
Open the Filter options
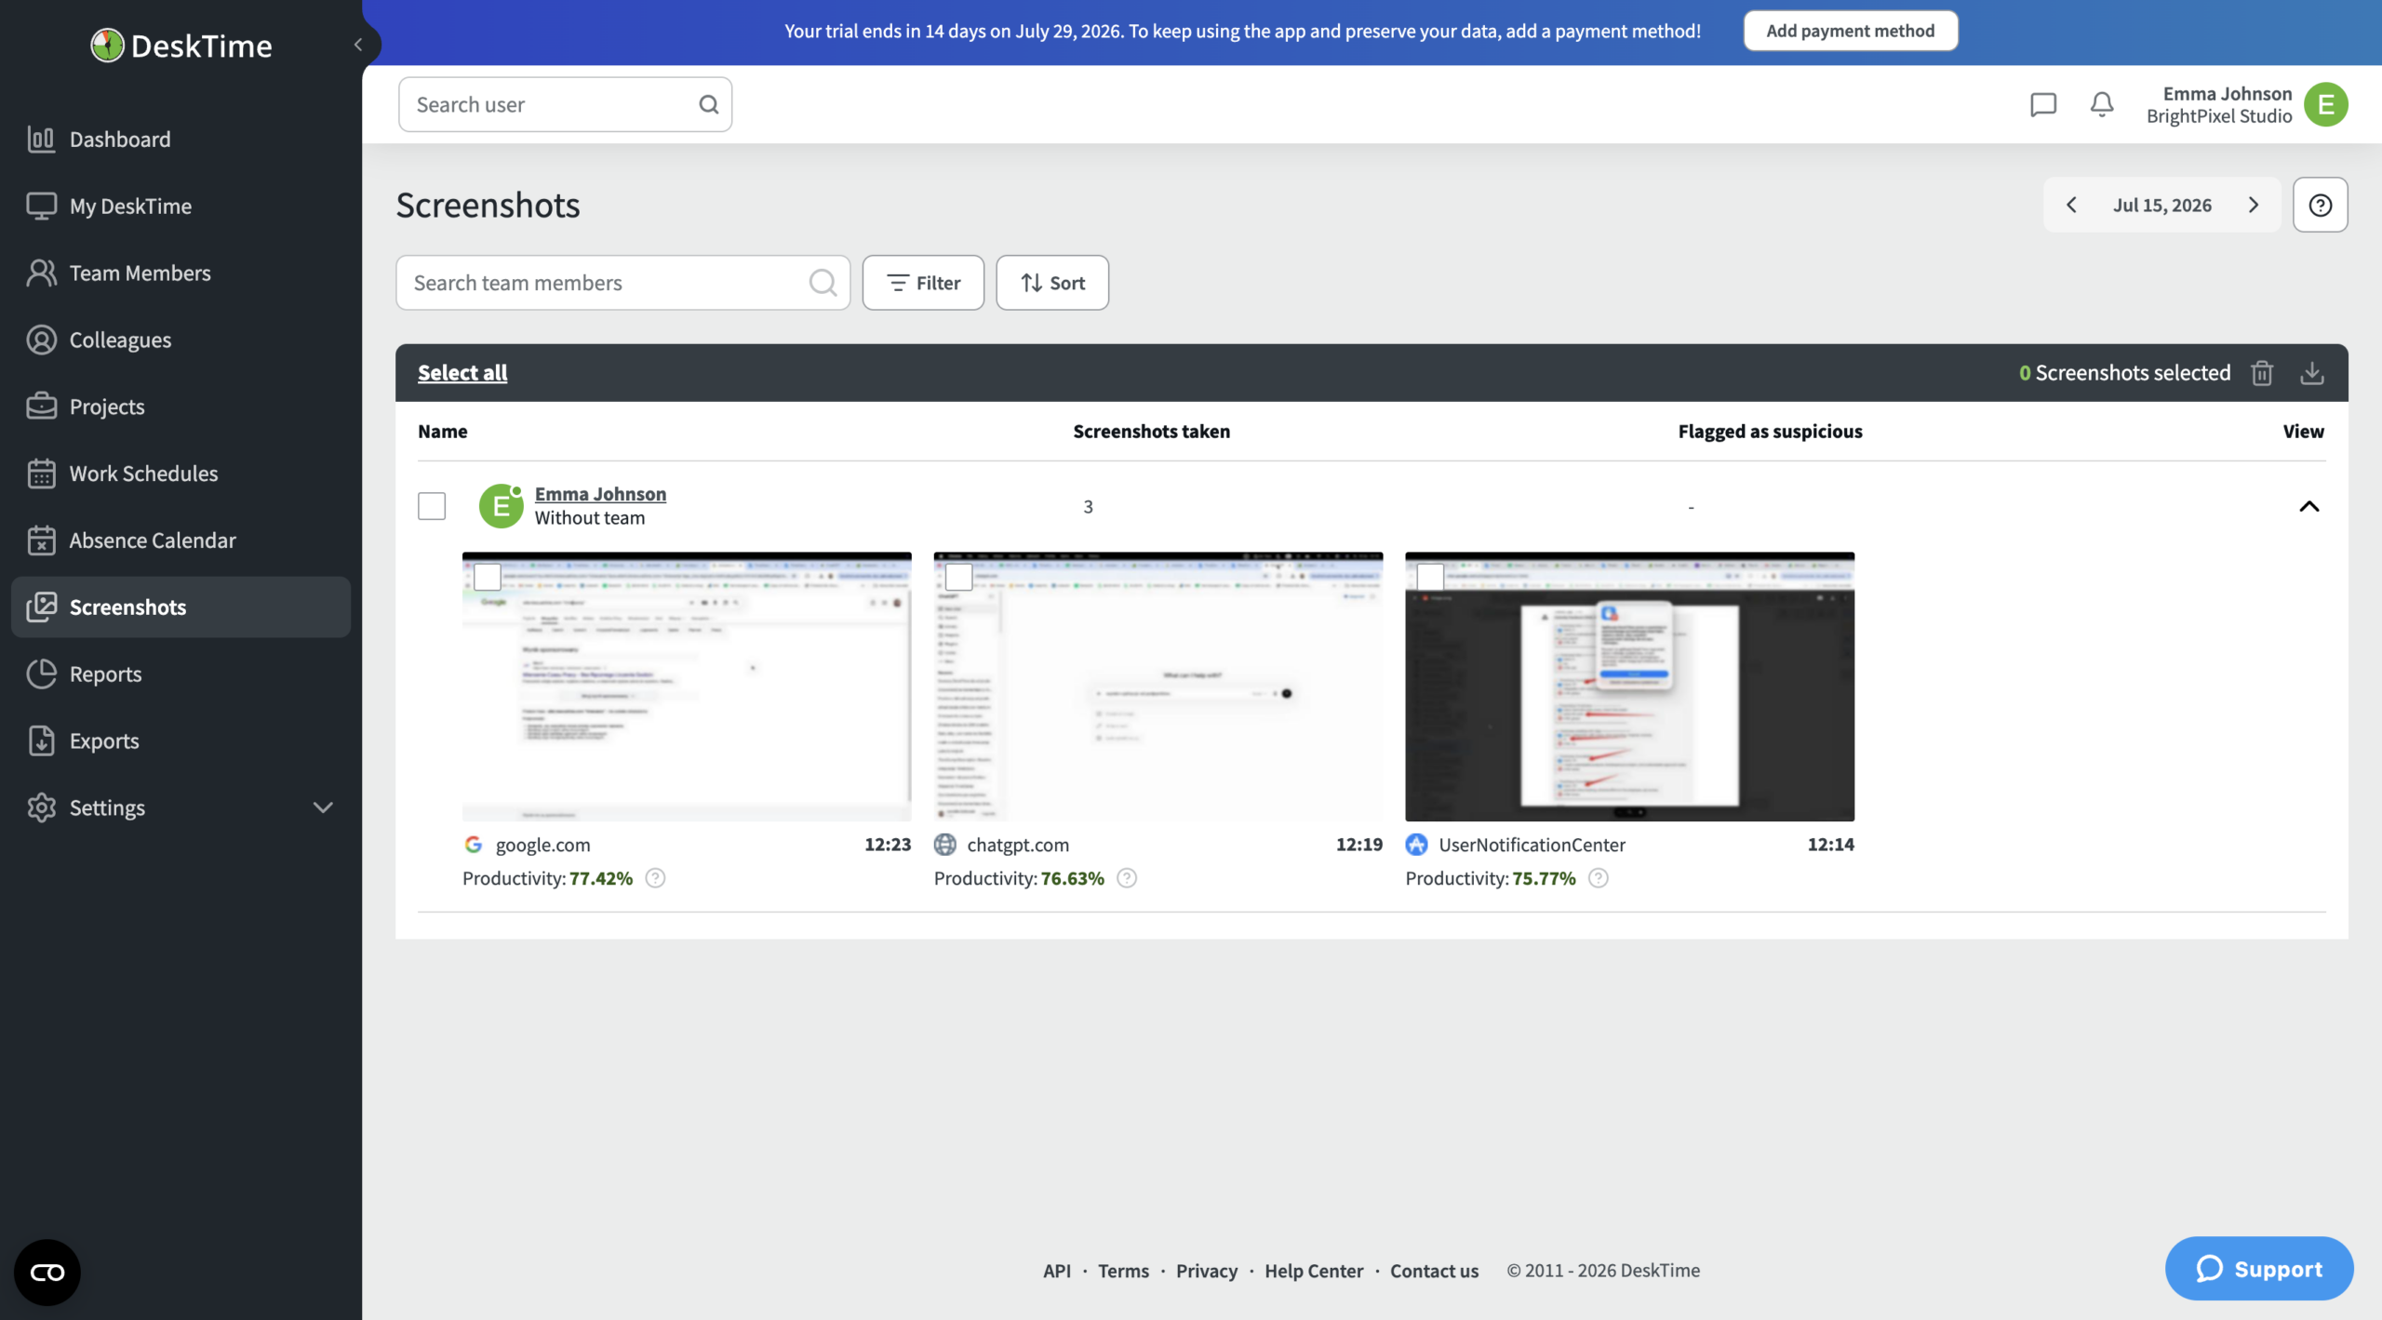(x=923, y=283)
